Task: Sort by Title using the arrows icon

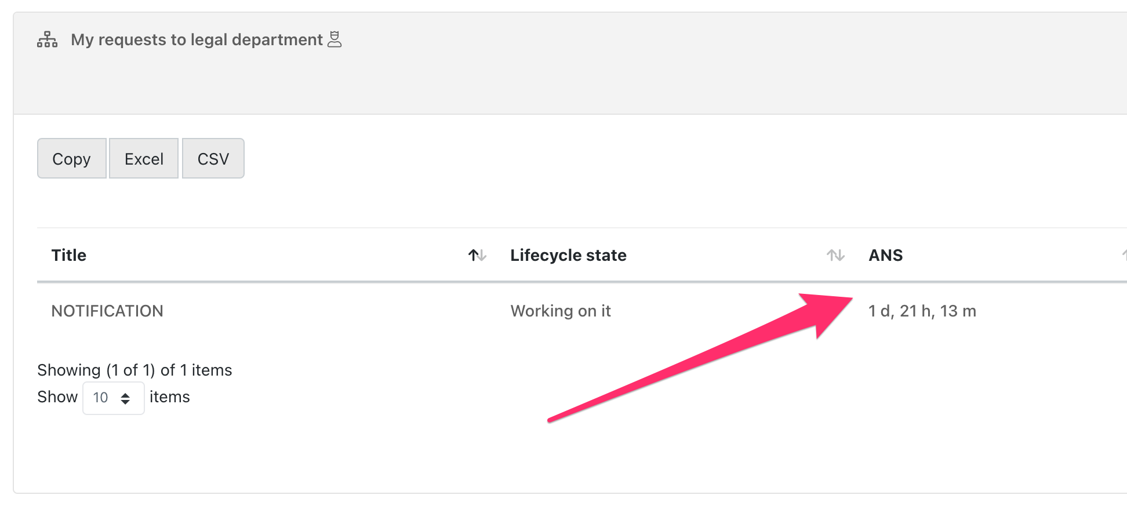Action: pyautogui.click(x=477, y=255)
